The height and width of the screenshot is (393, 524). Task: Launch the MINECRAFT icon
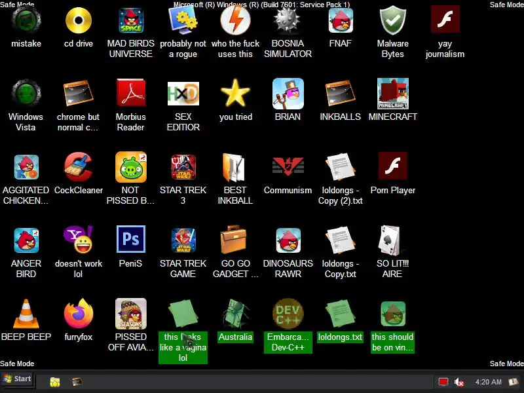tap(393, 94)
